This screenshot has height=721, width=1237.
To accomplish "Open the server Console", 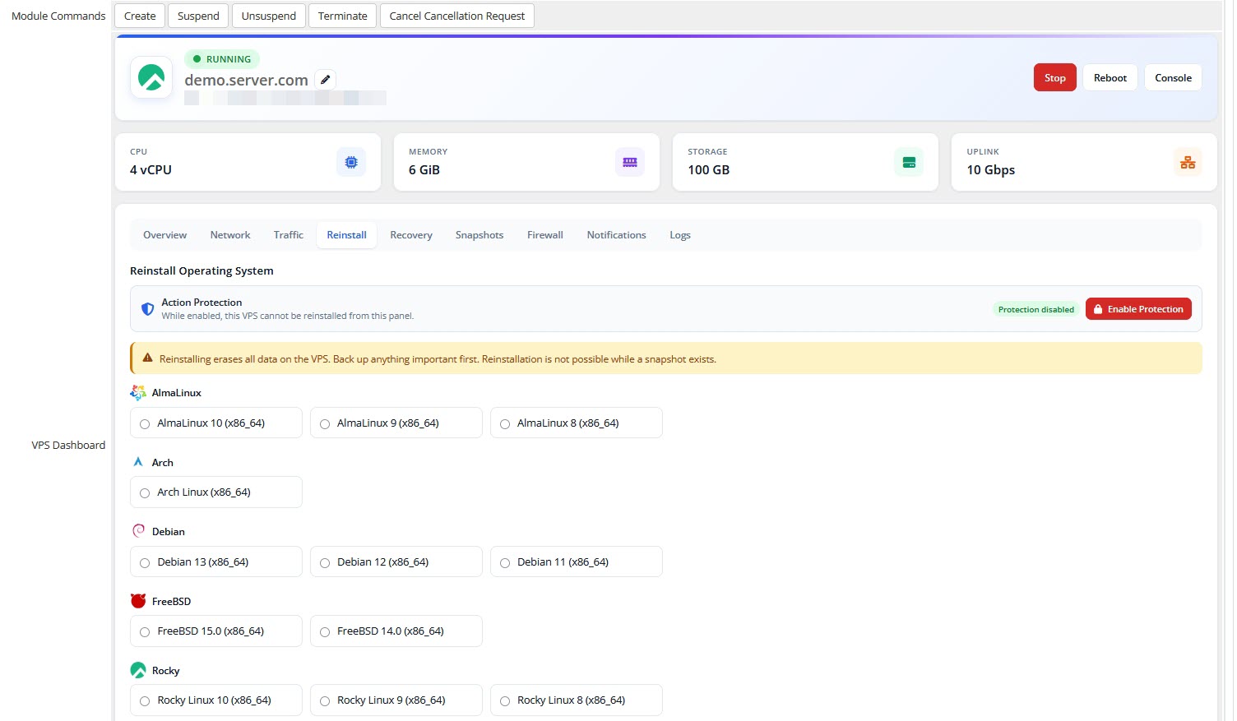I will tap(1173, 77).
